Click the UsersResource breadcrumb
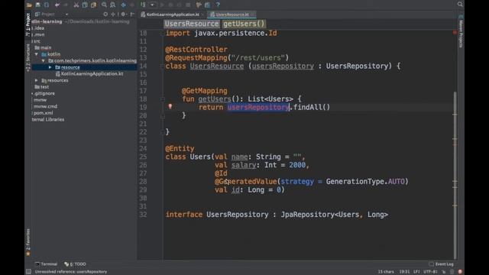 pyautogui.click(x=192, y=24)
